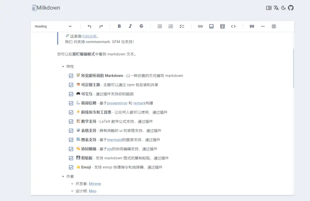The width and height of the screenshot is (310, 201).
Task: Open the Heading style dropdown
Action: click(x=53, y=26)
